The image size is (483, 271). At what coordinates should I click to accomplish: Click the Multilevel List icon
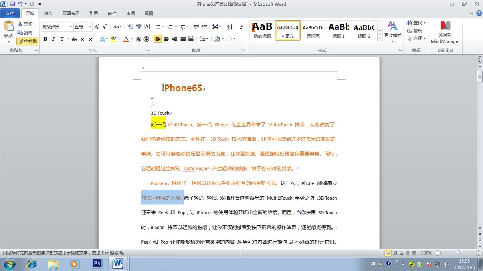click(183, 27)
